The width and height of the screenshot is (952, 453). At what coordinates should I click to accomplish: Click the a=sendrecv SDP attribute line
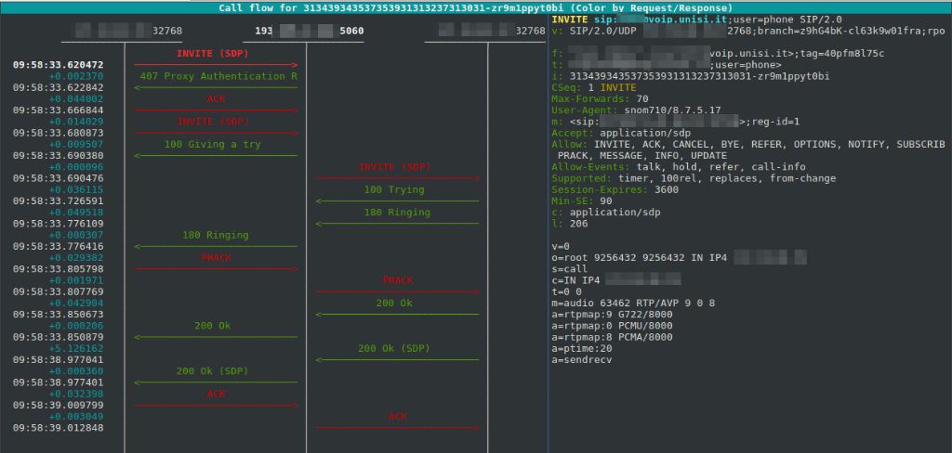pyautogui.click(x=581, y=359)
